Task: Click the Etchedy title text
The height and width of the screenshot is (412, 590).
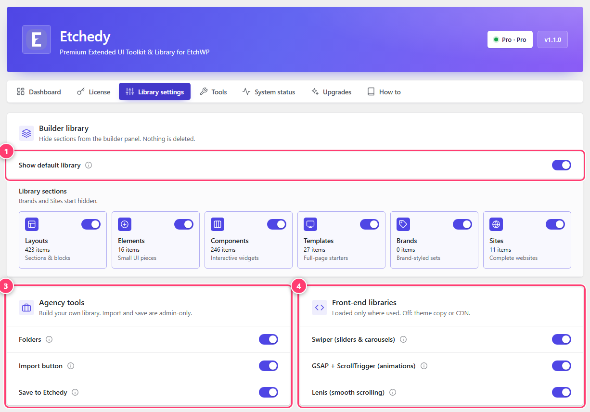Action: [x=85, y=37]
